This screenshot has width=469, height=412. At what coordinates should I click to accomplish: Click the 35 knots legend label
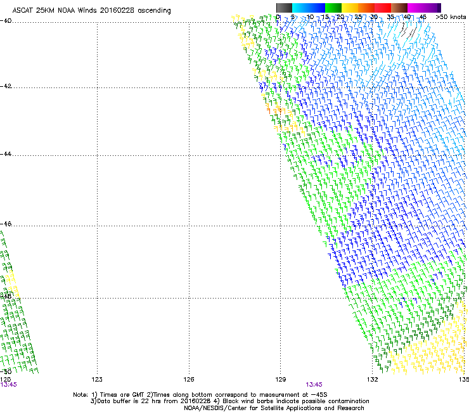coord(390,17)
